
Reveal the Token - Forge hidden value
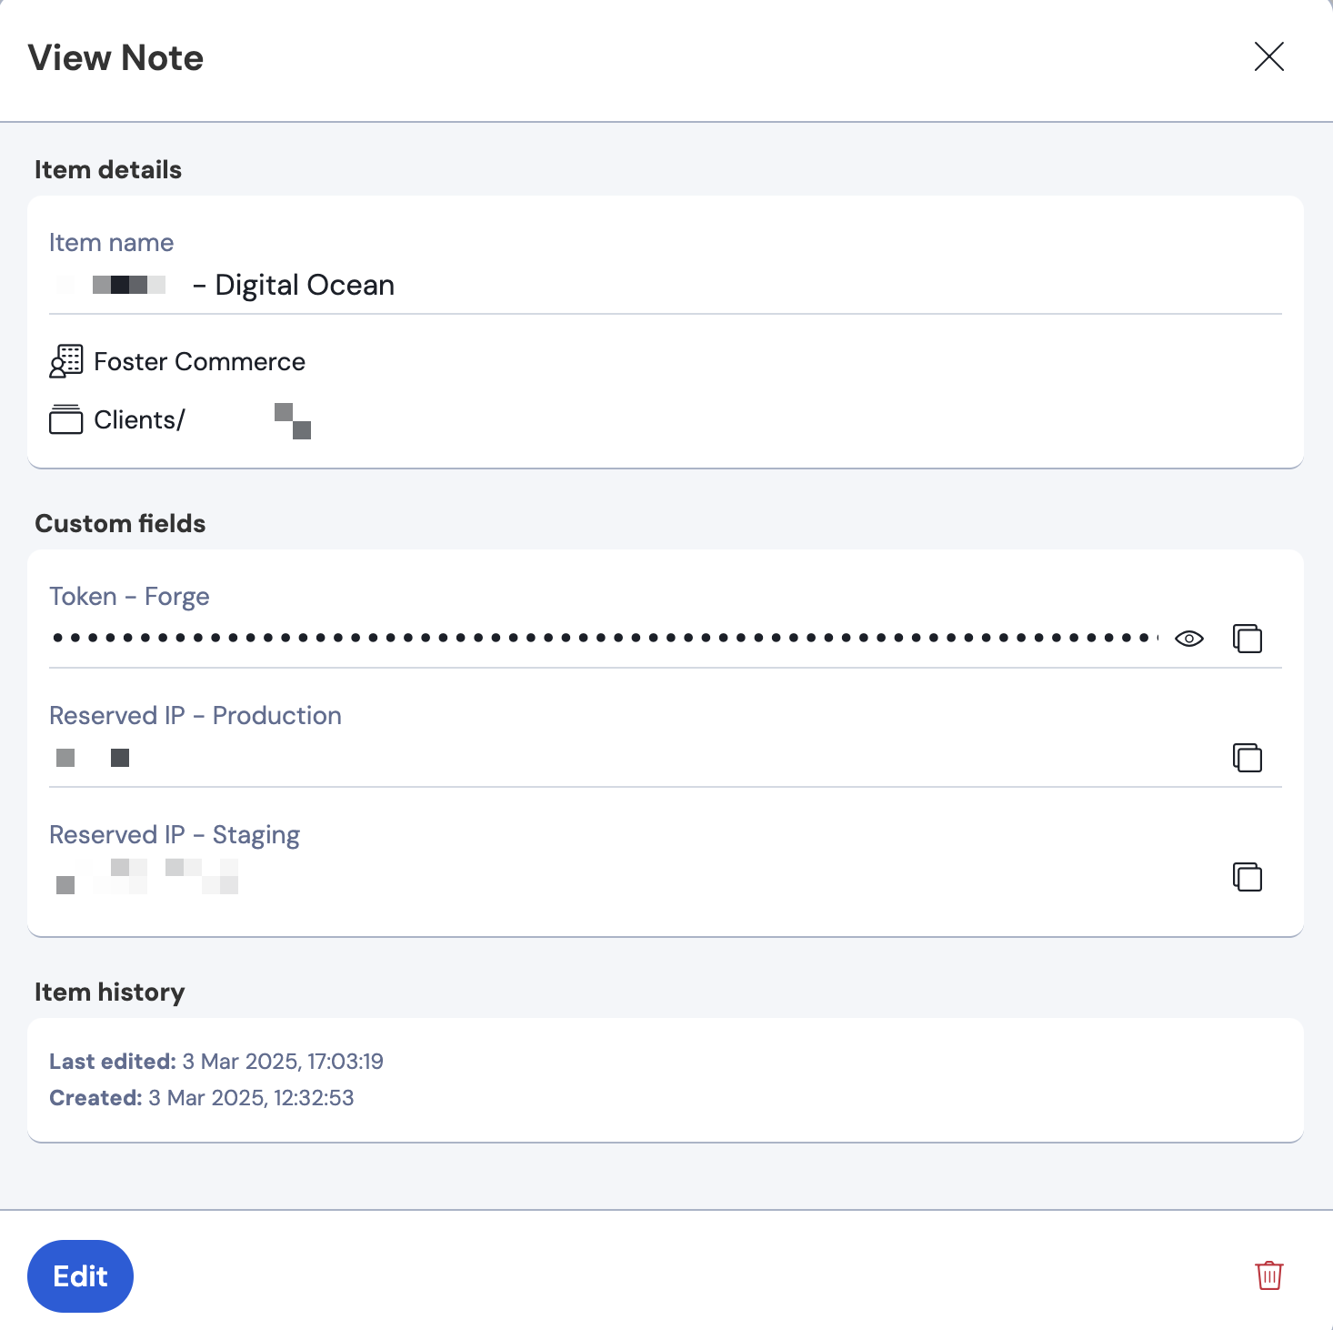click(x=1188, y=639)
